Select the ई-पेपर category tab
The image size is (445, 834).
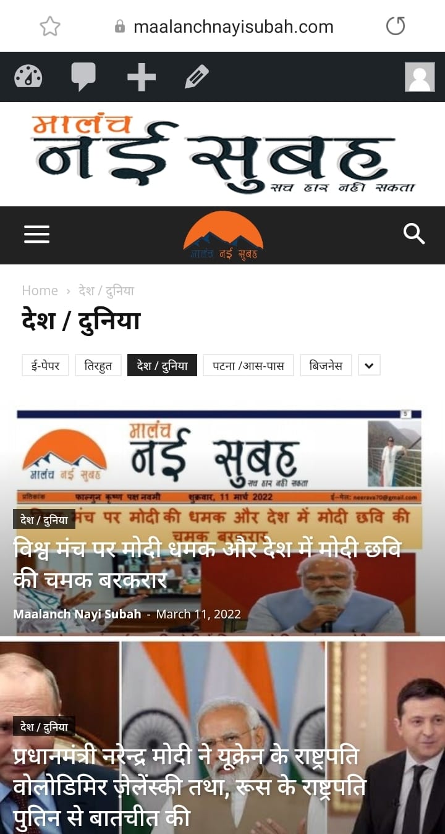click(45, 365)
